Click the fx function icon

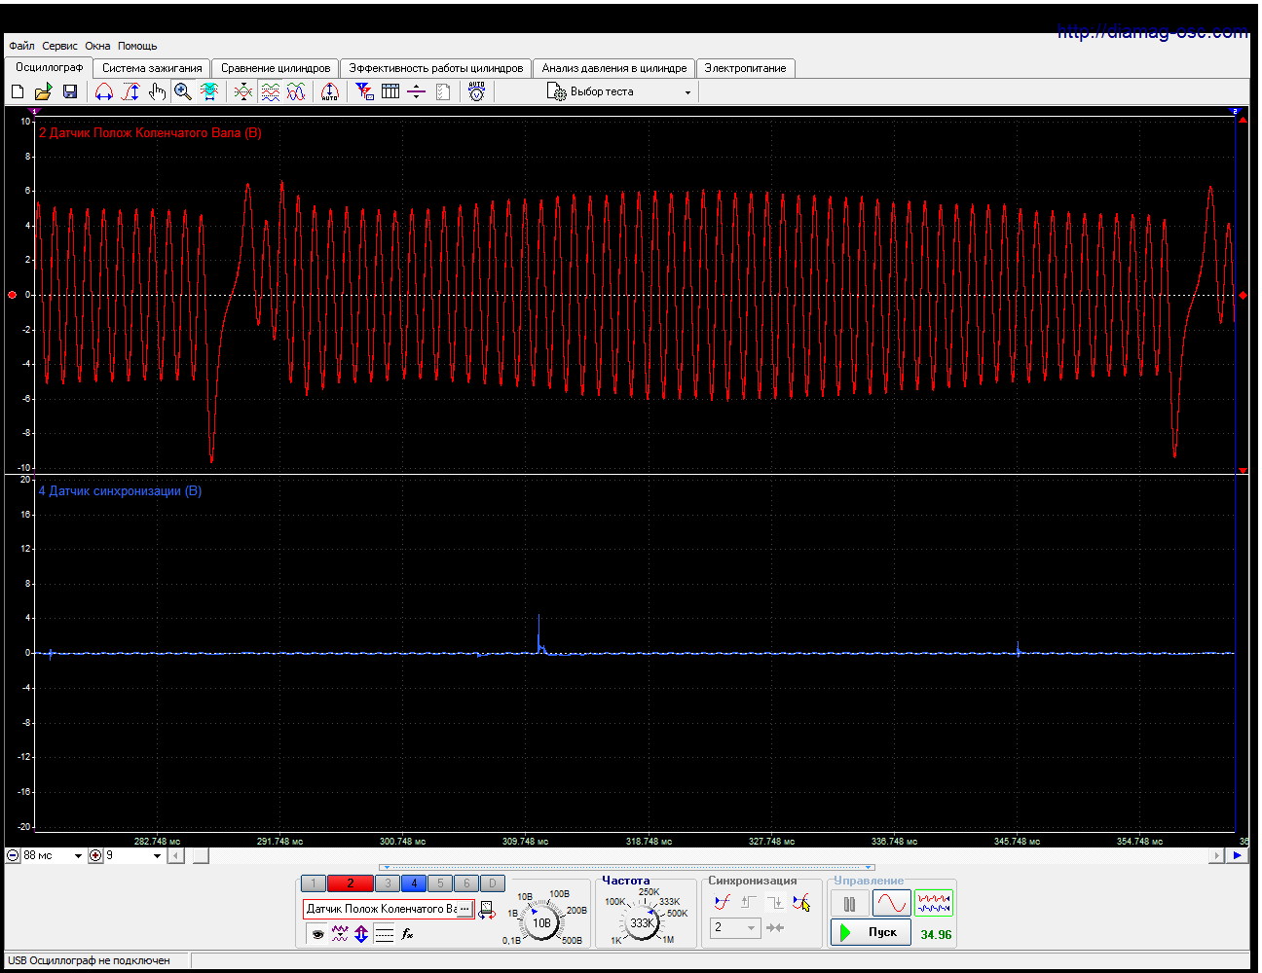pos(407,934)
